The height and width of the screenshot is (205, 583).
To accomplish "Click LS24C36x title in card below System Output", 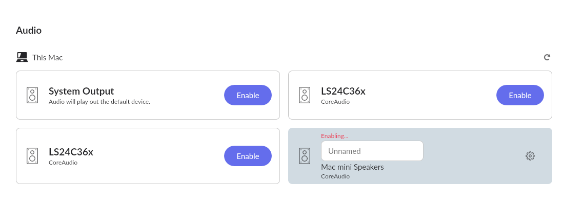I will click(x=71, y=152).
